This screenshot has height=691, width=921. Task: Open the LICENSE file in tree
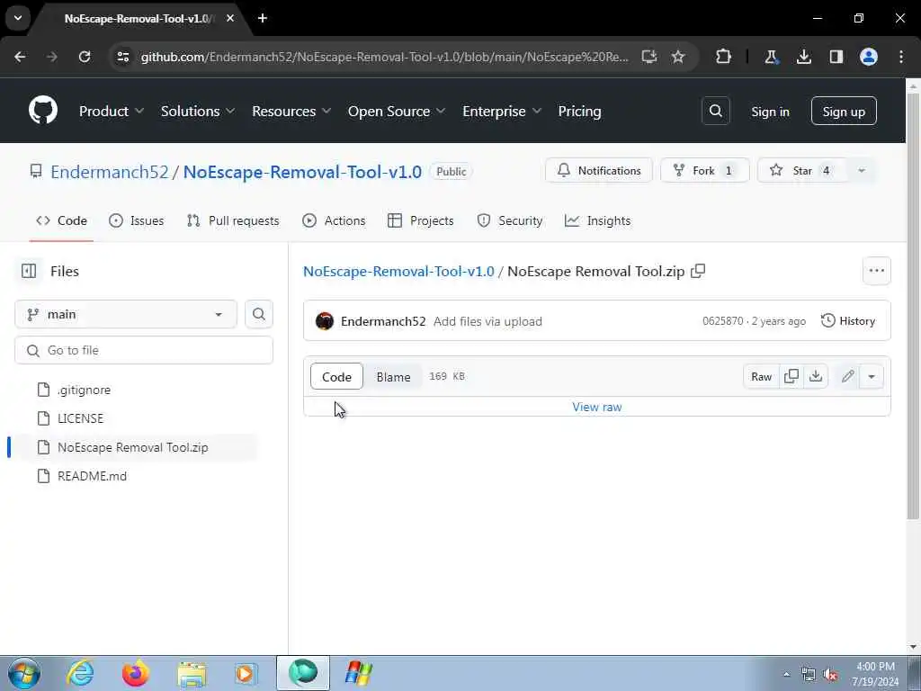pos(80,418)
